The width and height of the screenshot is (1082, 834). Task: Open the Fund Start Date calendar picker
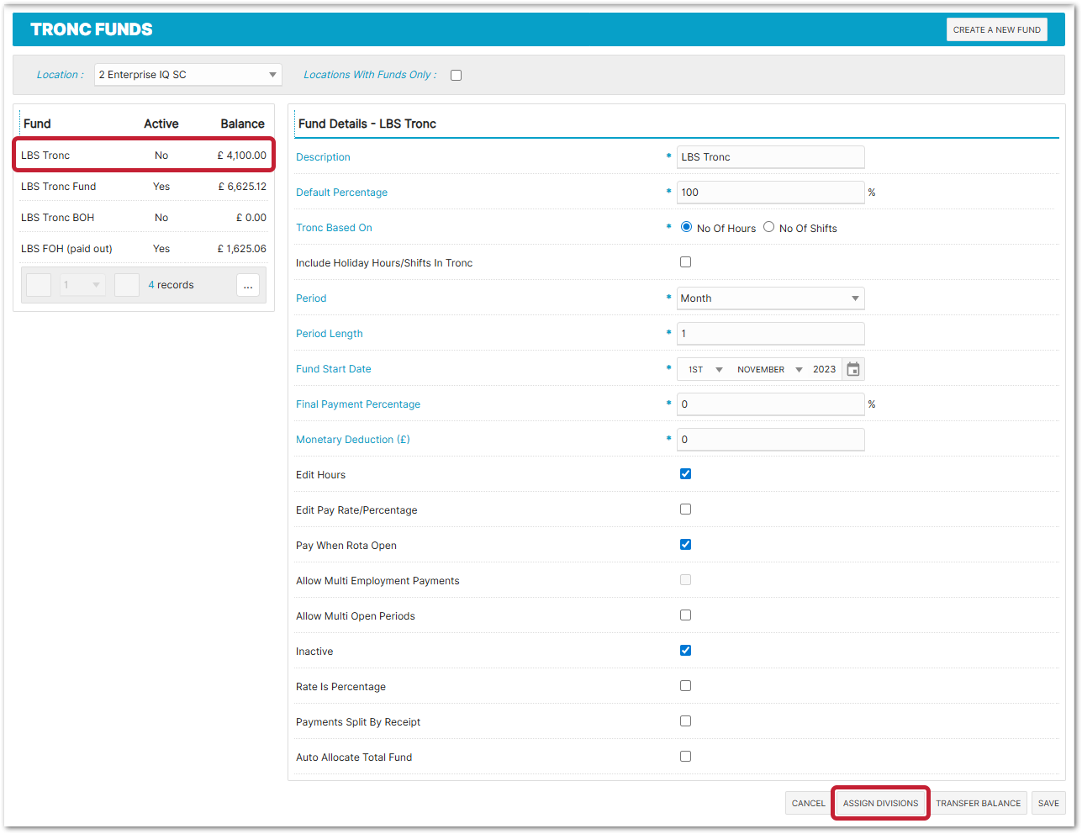pyautogui.click(x=853, y=369)
